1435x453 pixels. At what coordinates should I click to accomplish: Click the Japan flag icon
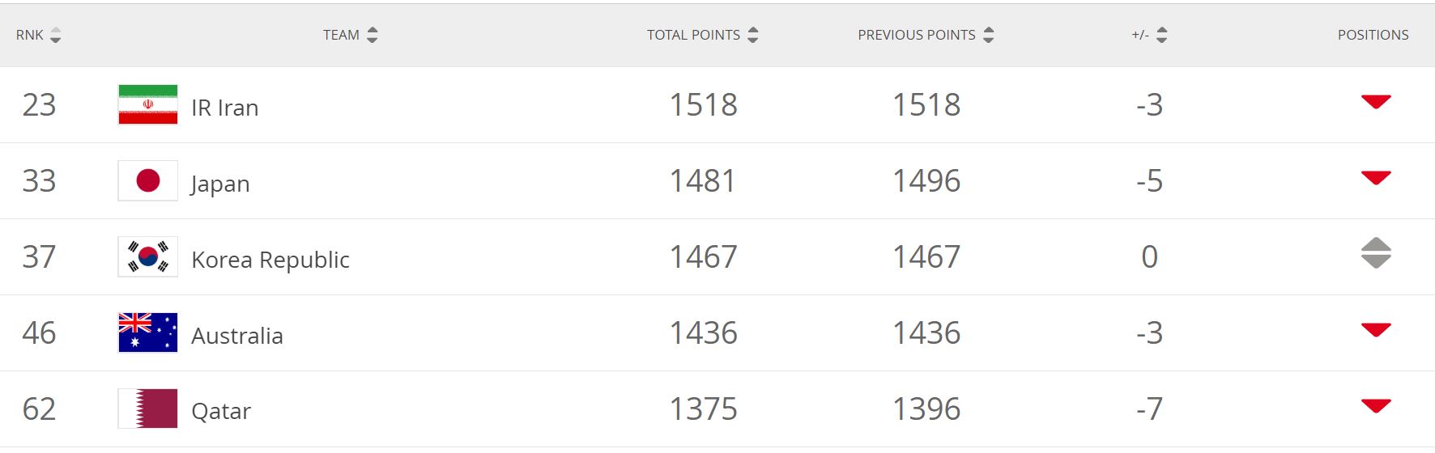click(x=147, y=180)
